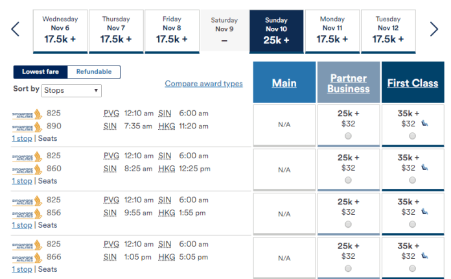Open the Compare award types link
Image resolution: width=451 pixels, height=279 pixels.
click(203, 84)
